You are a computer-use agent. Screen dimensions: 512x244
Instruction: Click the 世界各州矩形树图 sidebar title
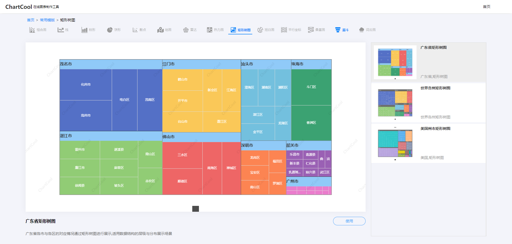click(435, 88)
